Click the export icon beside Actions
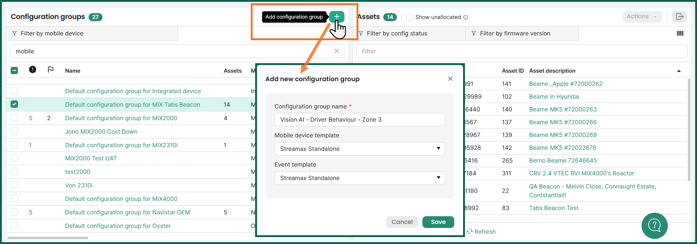Viewport: 697px width, 244px height. point(679,16)
